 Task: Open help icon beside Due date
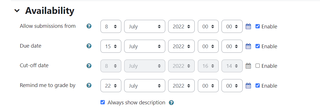tap(89, 46)
